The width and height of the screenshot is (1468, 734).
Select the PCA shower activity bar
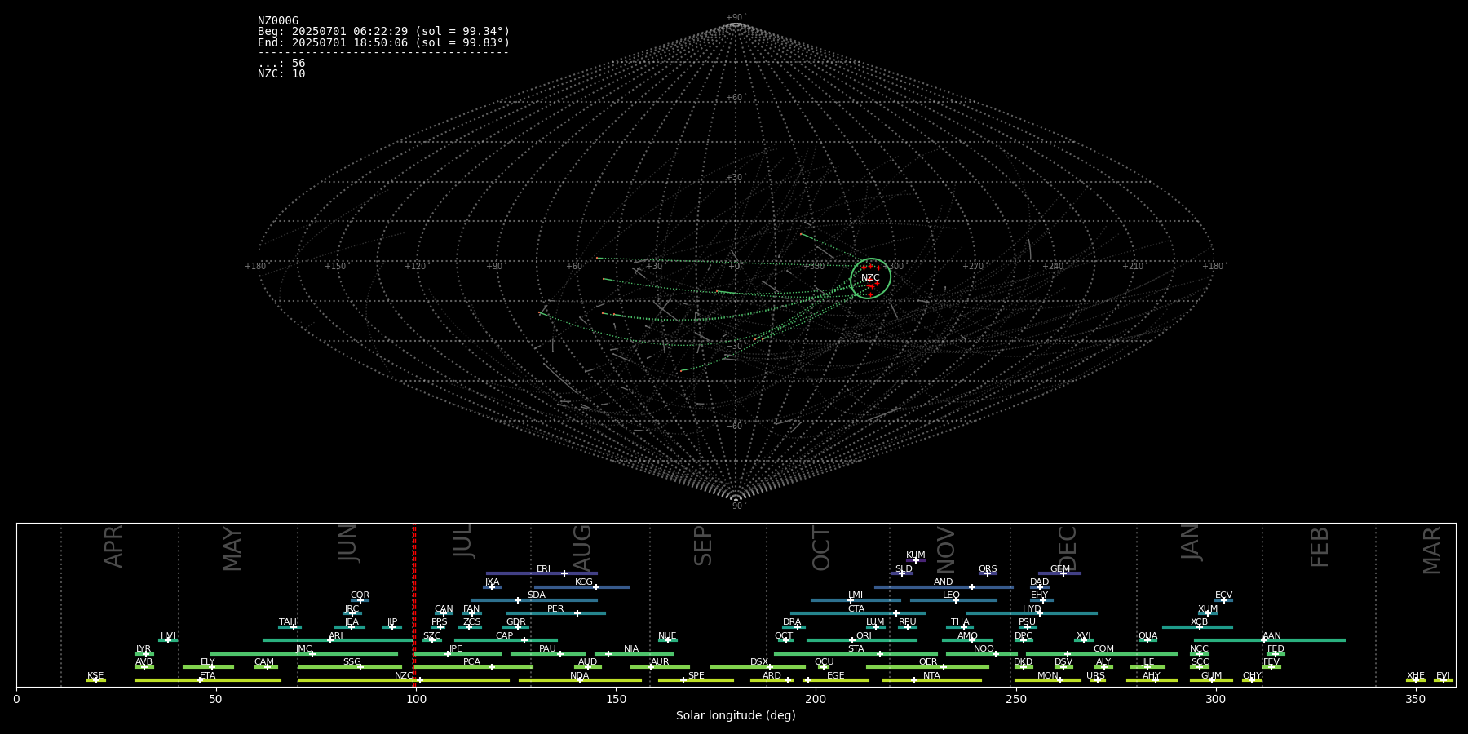(473, 667)
